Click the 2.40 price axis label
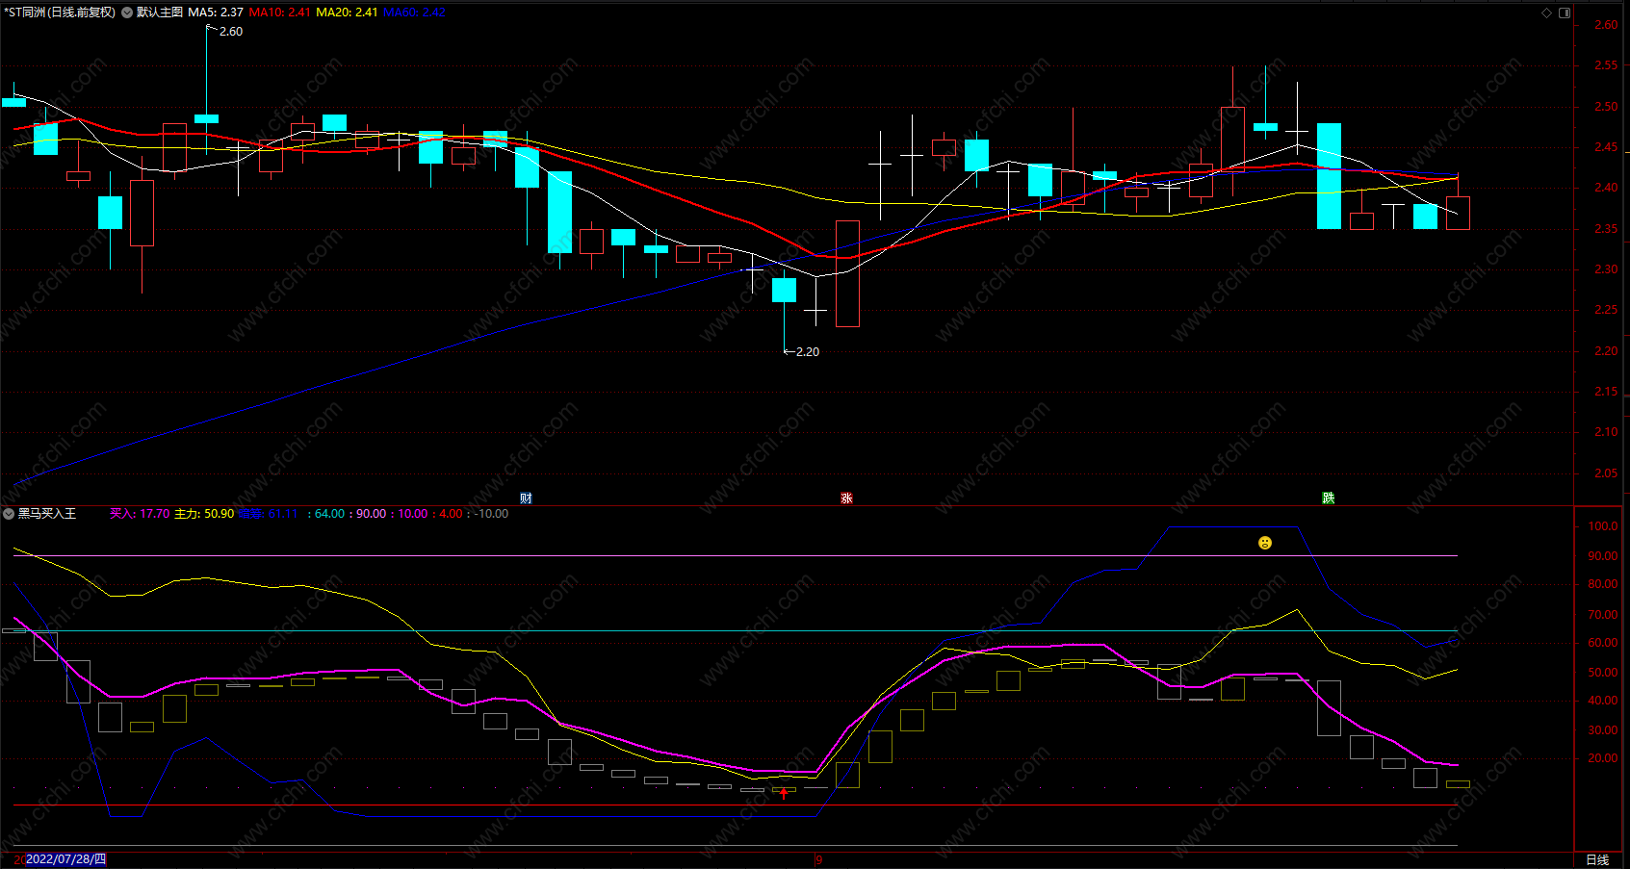Image resolution: width=1630 pixels, height=869 pixels. [1606, 188]
